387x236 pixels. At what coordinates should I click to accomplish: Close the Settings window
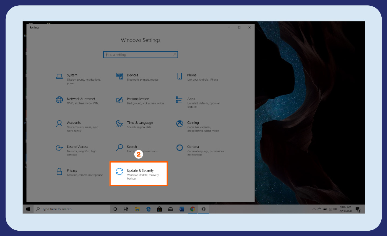[x=249, y=27]
